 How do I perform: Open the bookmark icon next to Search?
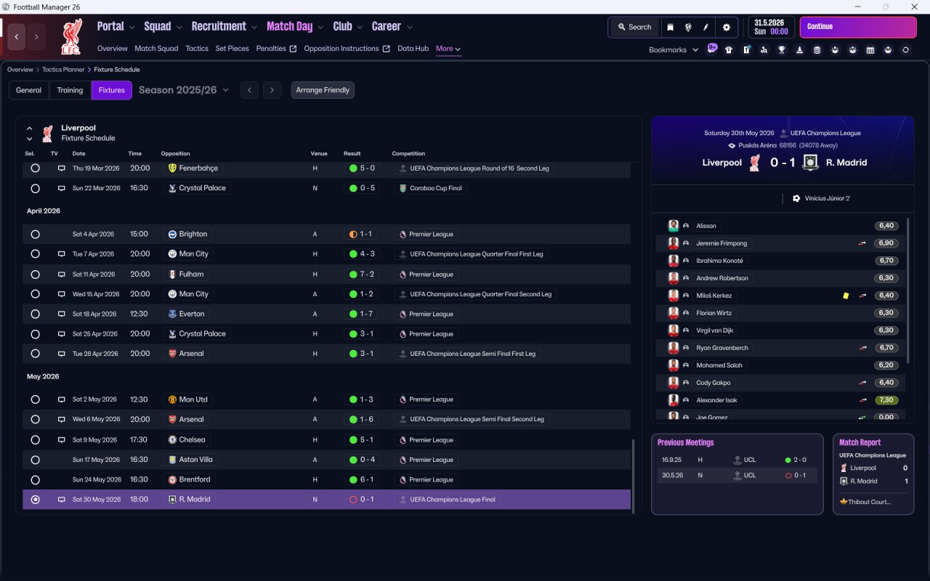coord(671,27)
